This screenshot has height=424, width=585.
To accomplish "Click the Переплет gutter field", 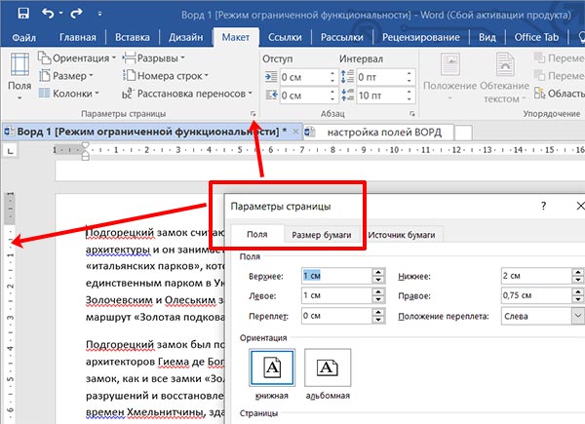I will click(337, 316).
